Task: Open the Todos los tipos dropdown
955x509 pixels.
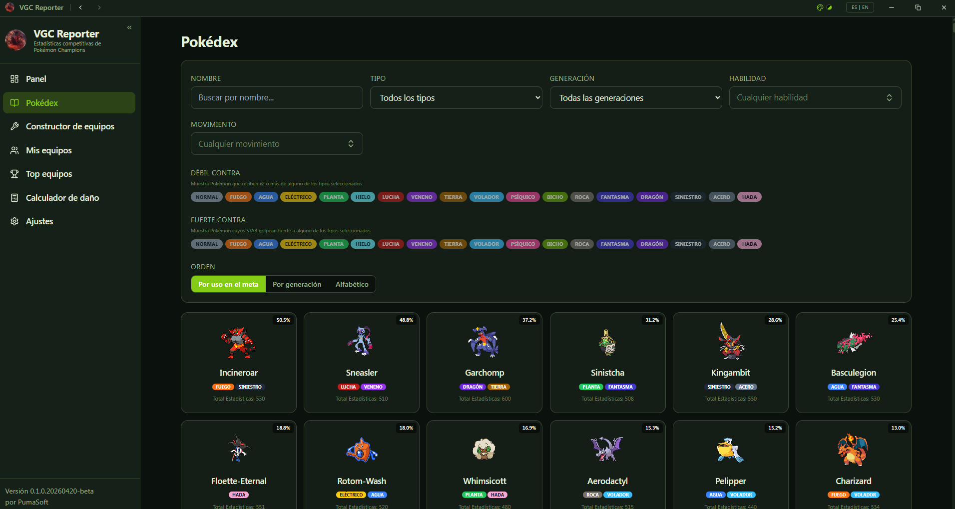Action: tap(456, 98)
